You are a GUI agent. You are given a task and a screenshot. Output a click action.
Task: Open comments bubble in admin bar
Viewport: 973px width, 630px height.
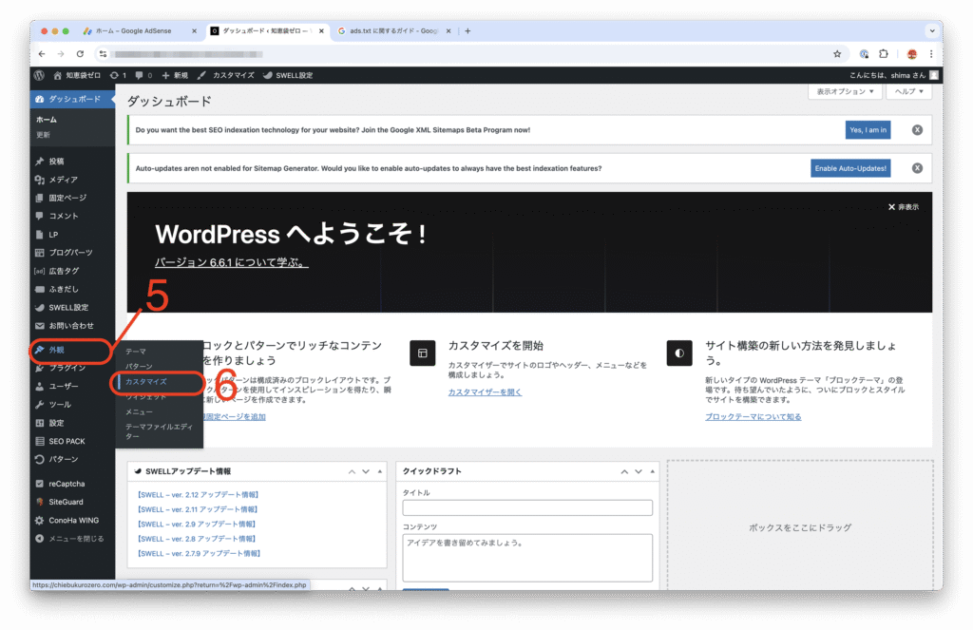click(143, 75)
